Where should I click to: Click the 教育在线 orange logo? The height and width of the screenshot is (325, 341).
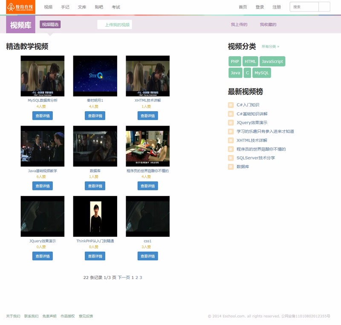point(20,7)
